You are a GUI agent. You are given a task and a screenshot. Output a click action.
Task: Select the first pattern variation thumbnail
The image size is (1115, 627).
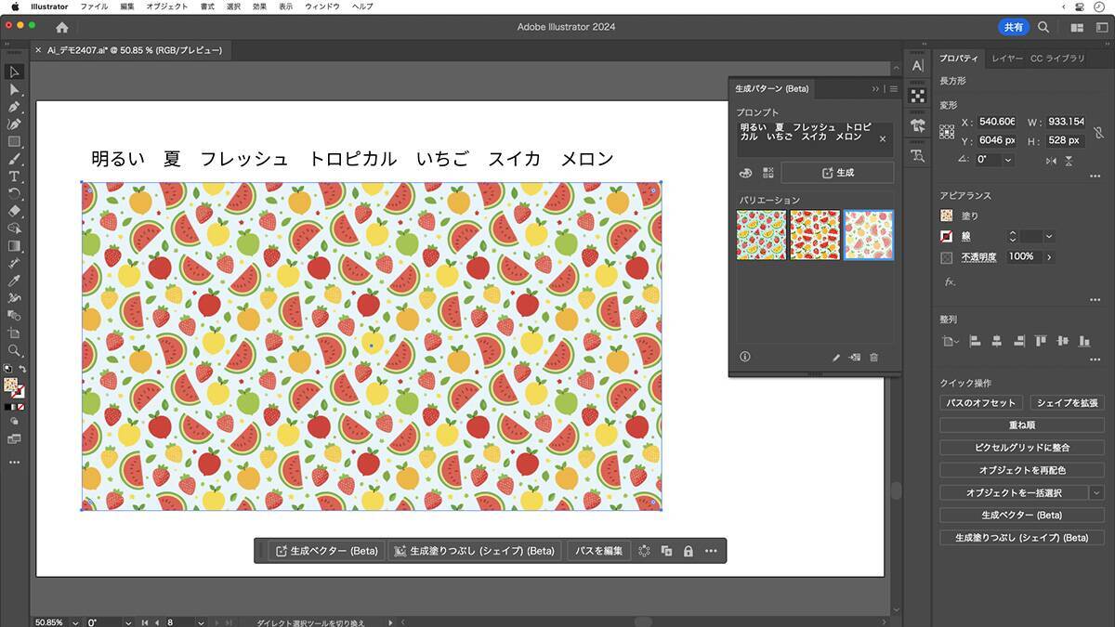click(x=761, y=235)
